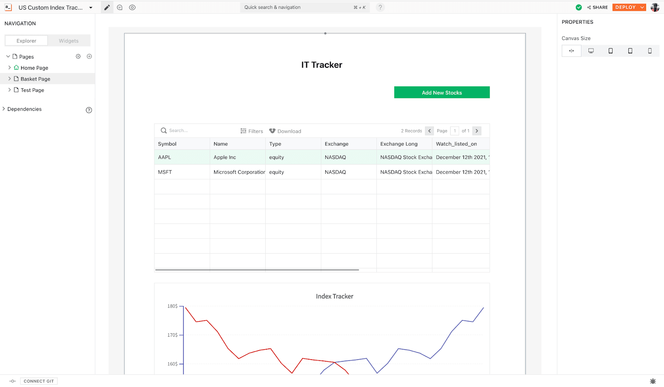Add a new page with plus icon

point(89,56)
